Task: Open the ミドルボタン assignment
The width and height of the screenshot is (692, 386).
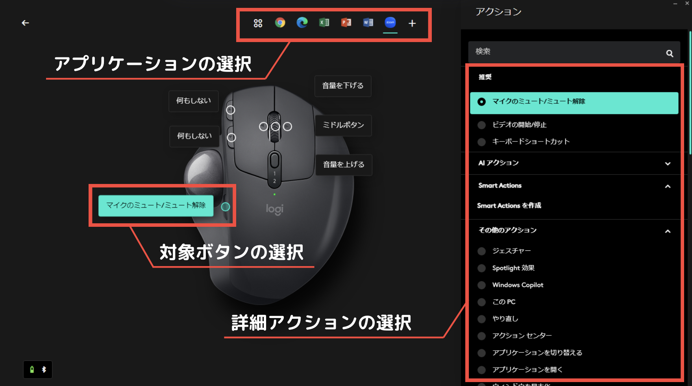Action: click(x=343, y=125)
